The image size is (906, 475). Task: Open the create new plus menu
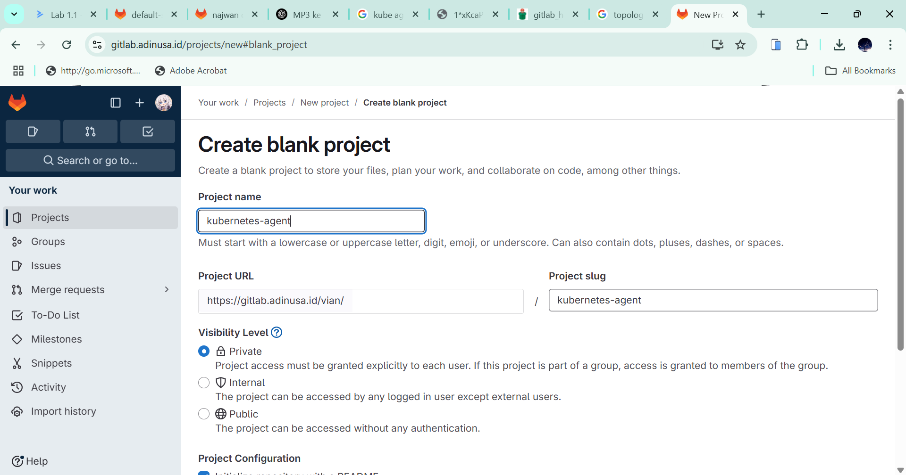coord(140,103)
